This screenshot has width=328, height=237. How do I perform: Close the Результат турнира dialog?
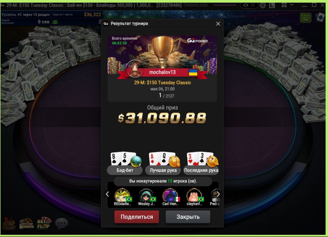coord(218,23)
